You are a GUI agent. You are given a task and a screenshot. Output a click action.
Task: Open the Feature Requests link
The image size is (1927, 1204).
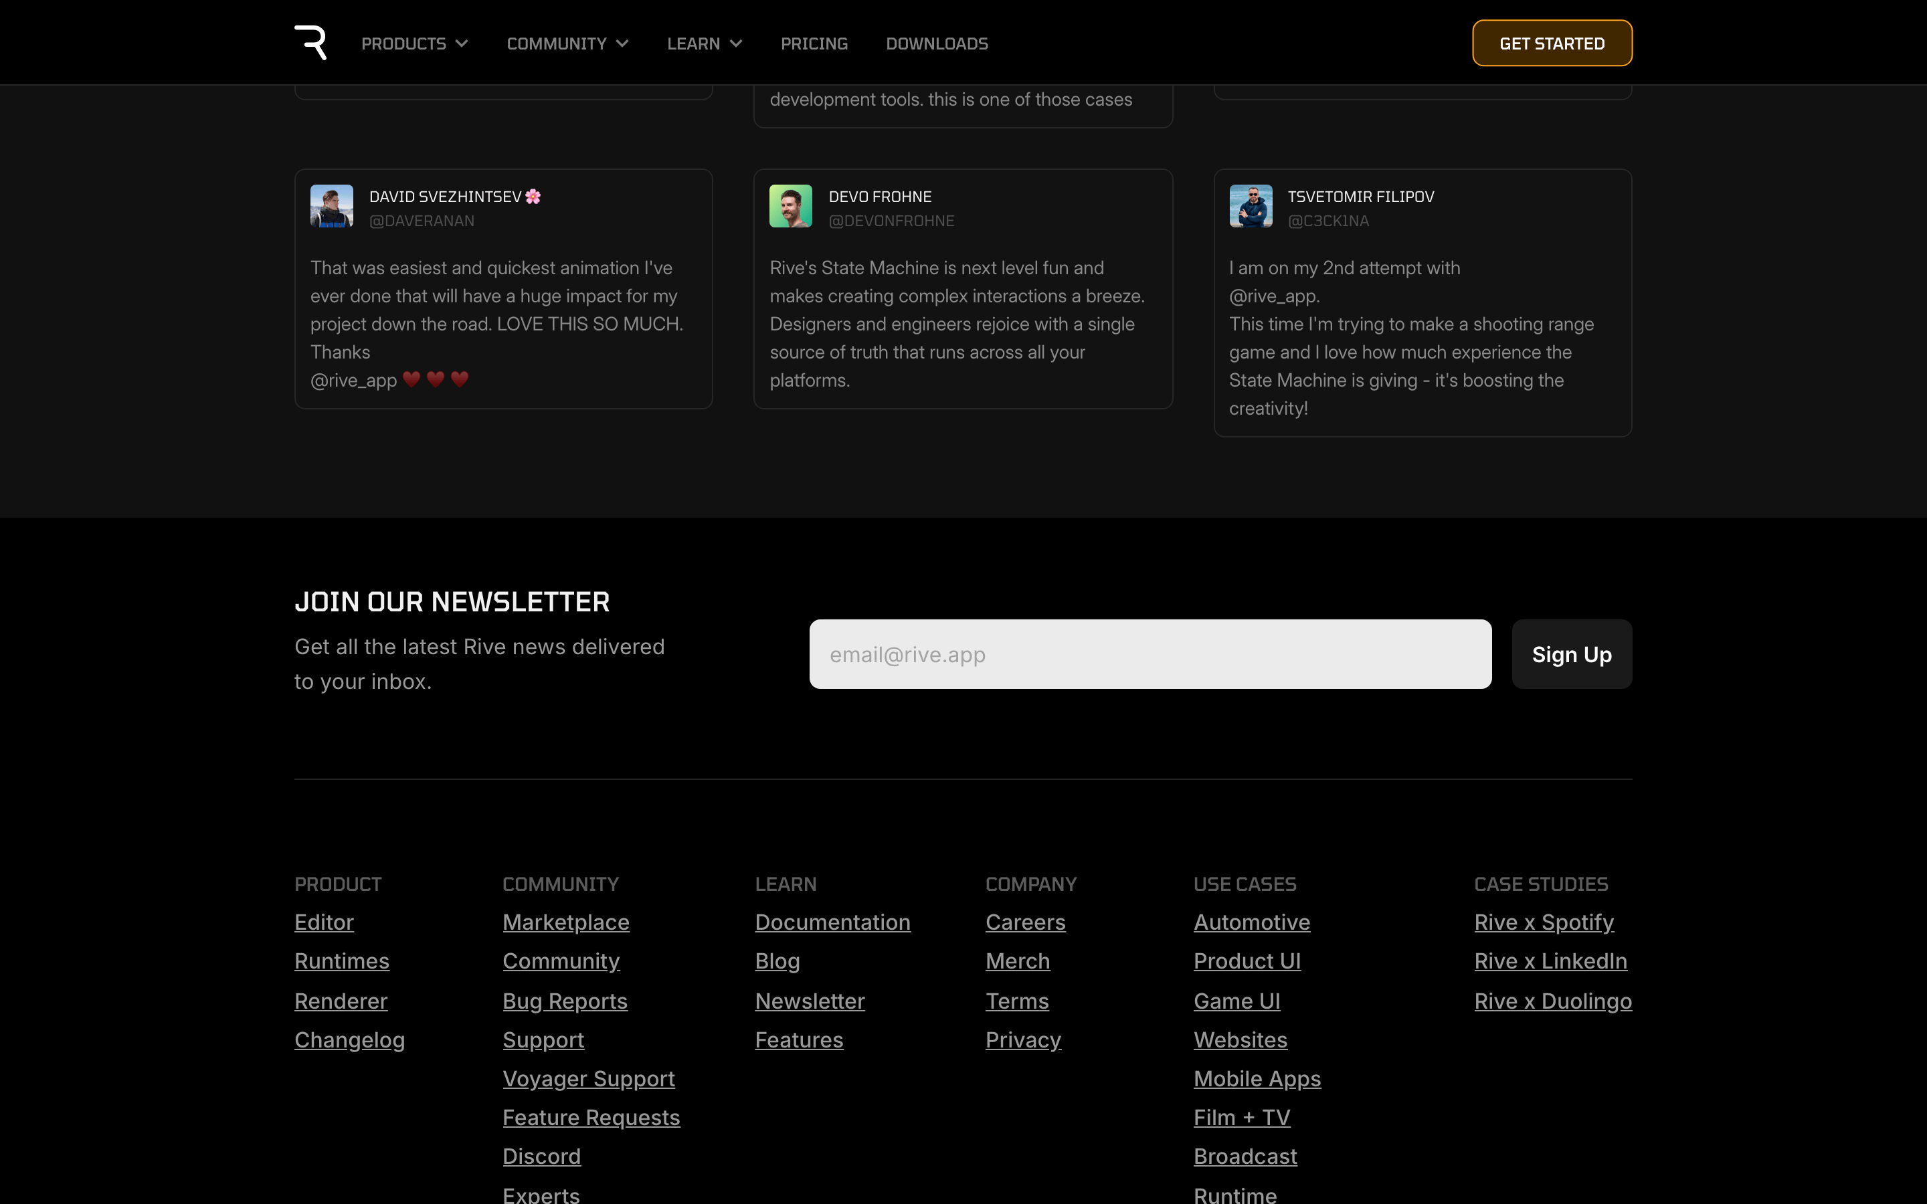[x=591, y=1118]
